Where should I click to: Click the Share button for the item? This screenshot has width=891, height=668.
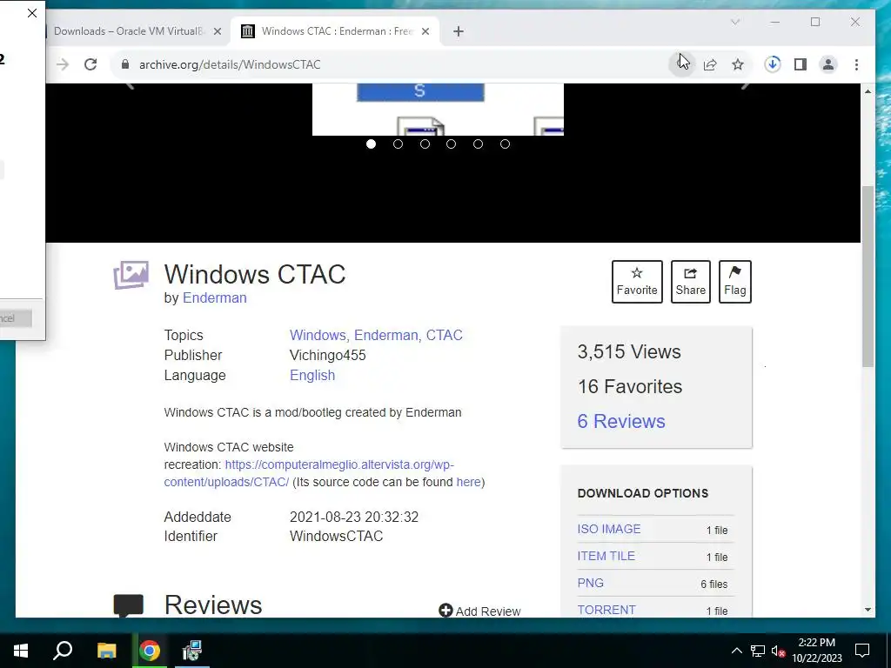click(690, 282)
